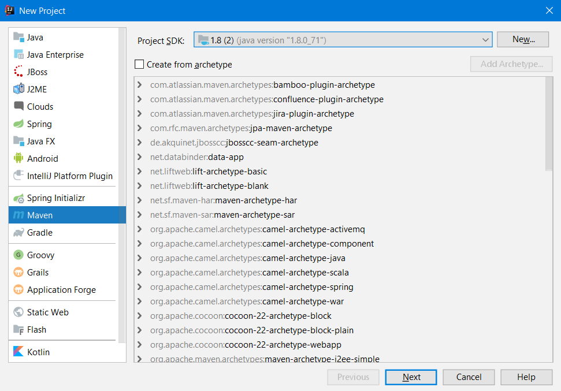
Task: Select the Groovy icon in the sidebar
Action: (x=18, y=255)
